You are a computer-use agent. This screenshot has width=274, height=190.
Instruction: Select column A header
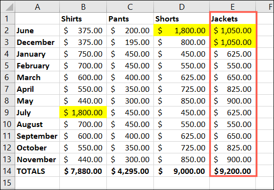(37, 7)
